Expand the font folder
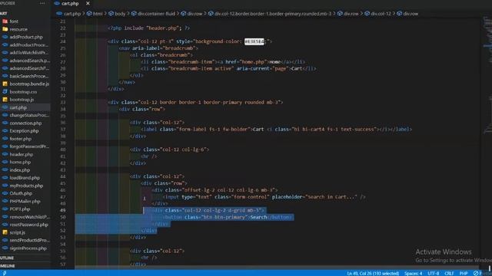492x276 pixels. coord(25,21)
